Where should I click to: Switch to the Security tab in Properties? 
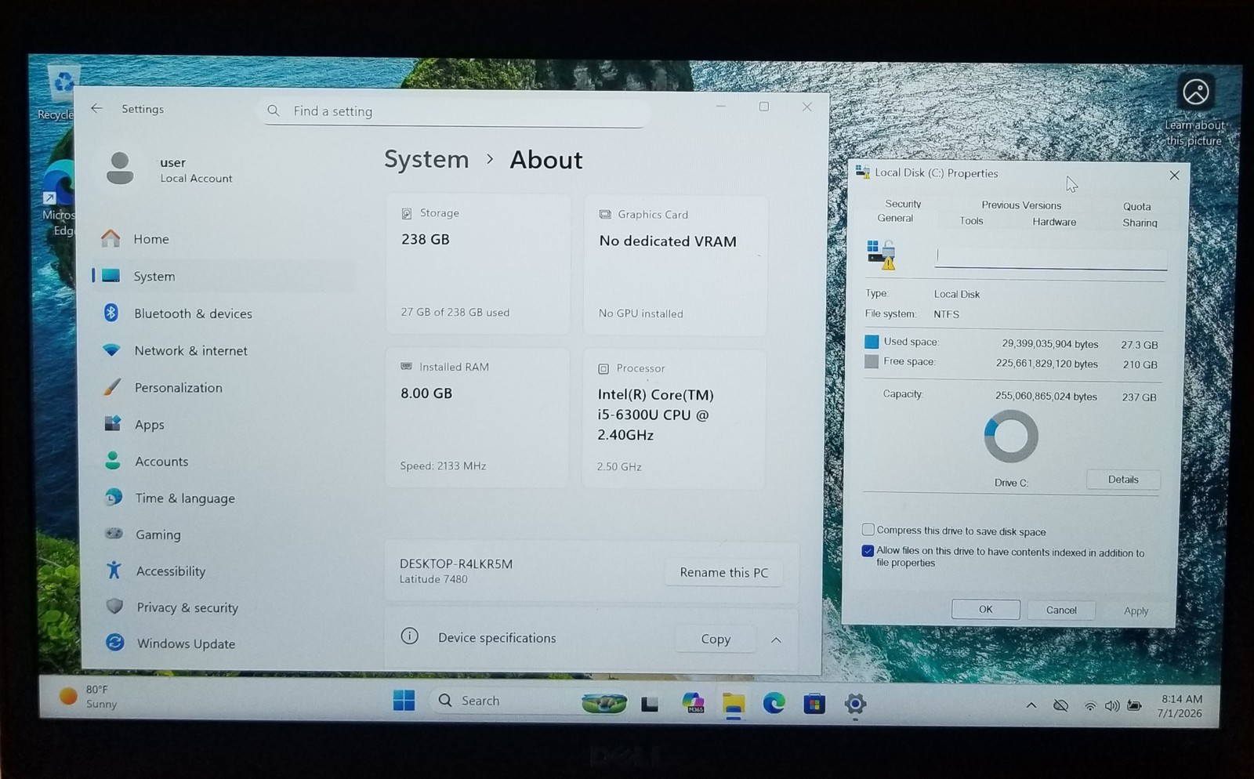pos(903,204)
